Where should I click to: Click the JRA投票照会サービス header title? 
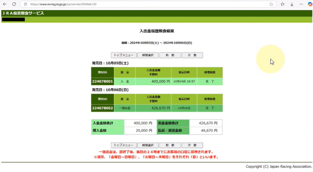coord(23,13)
